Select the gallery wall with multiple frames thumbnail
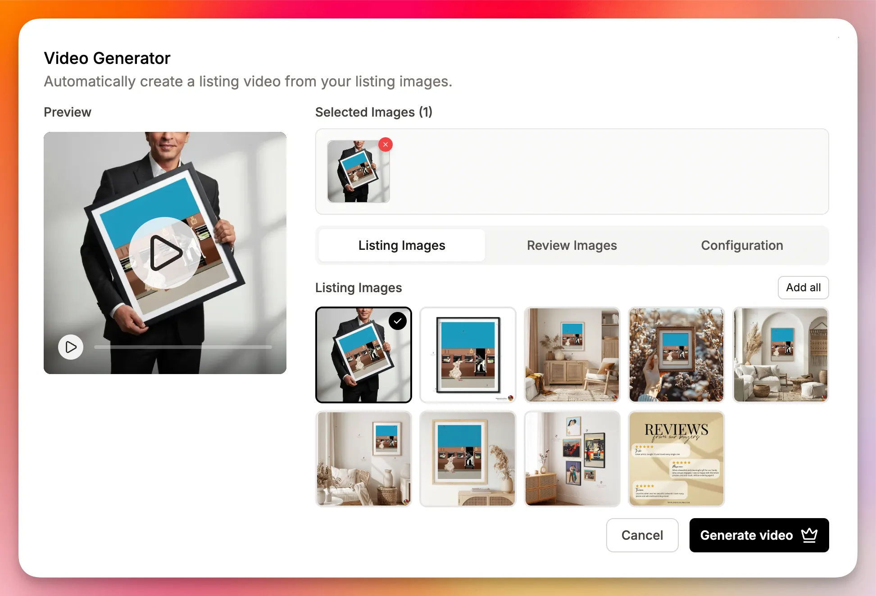Screen dimensions: 876x596 [572, 459]
